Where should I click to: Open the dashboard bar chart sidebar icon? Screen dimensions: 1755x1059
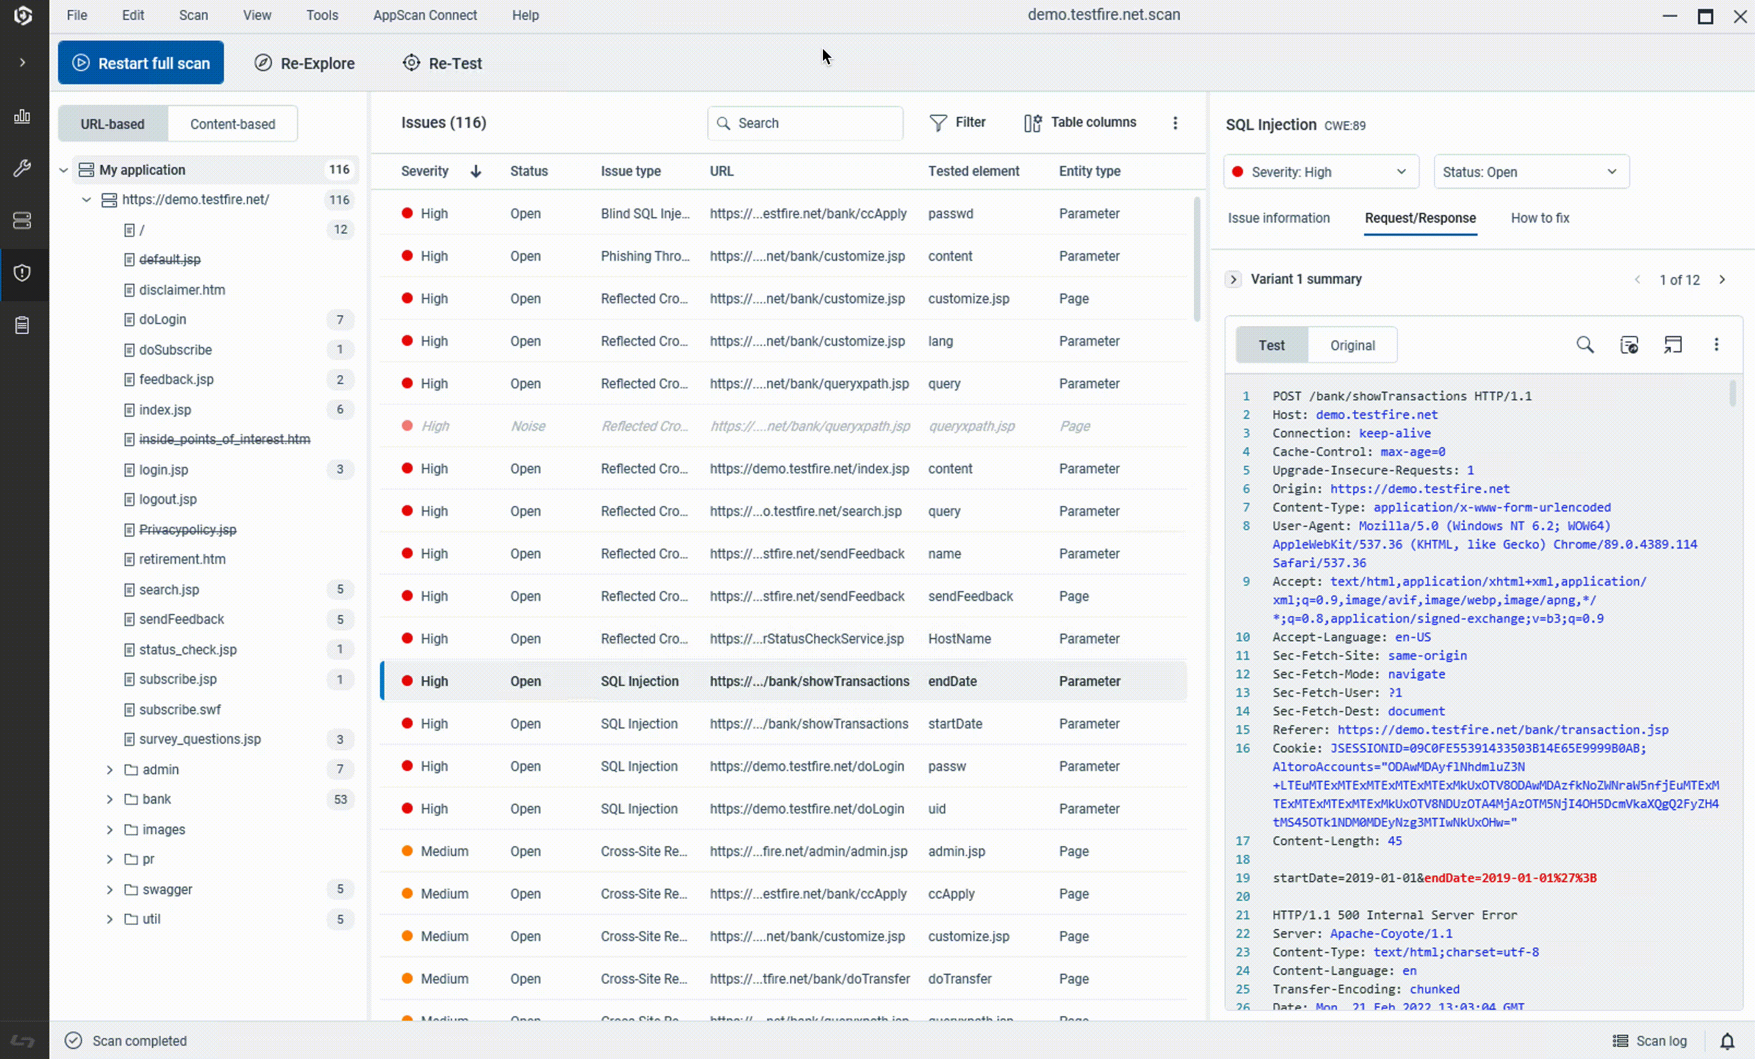[x=23, y=116]
